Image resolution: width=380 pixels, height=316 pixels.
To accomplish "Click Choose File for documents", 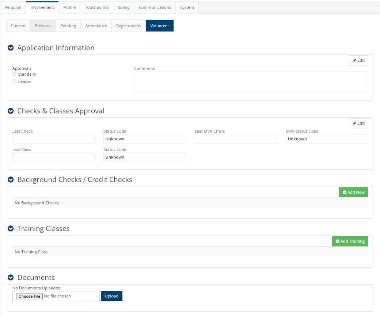I will pyautogui.click(x=29, y=296).
